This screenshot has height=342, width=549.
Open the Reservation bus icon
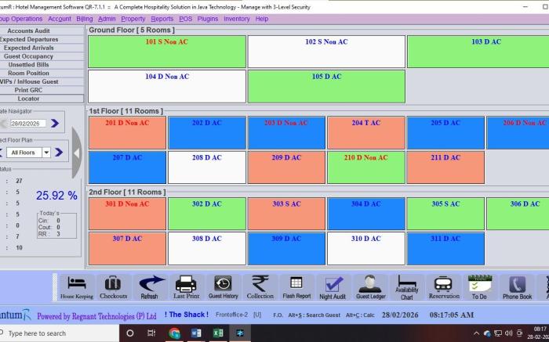click(443, 286)
